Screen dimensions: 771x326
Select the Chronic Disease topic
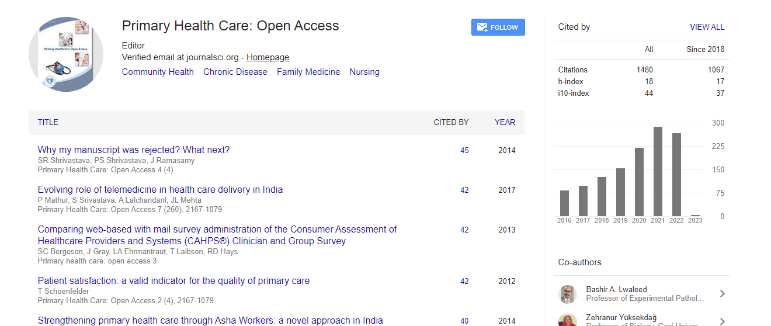[235, 72]
